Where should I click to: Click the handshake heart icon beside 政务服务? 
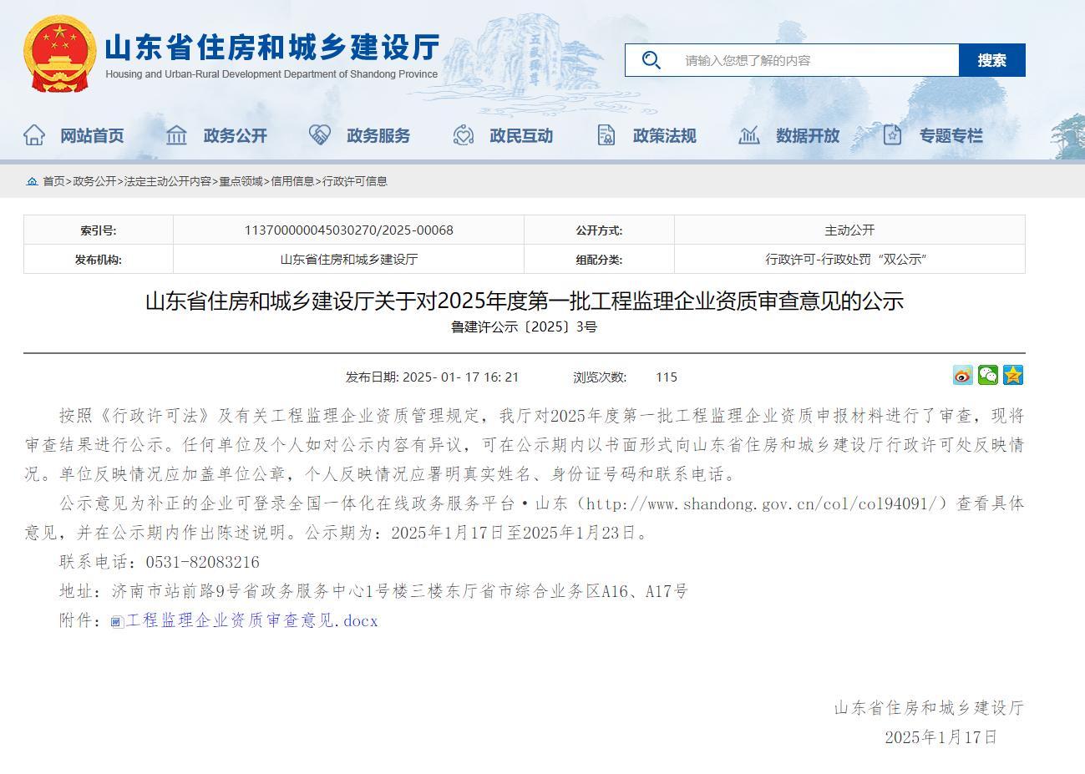320,135
